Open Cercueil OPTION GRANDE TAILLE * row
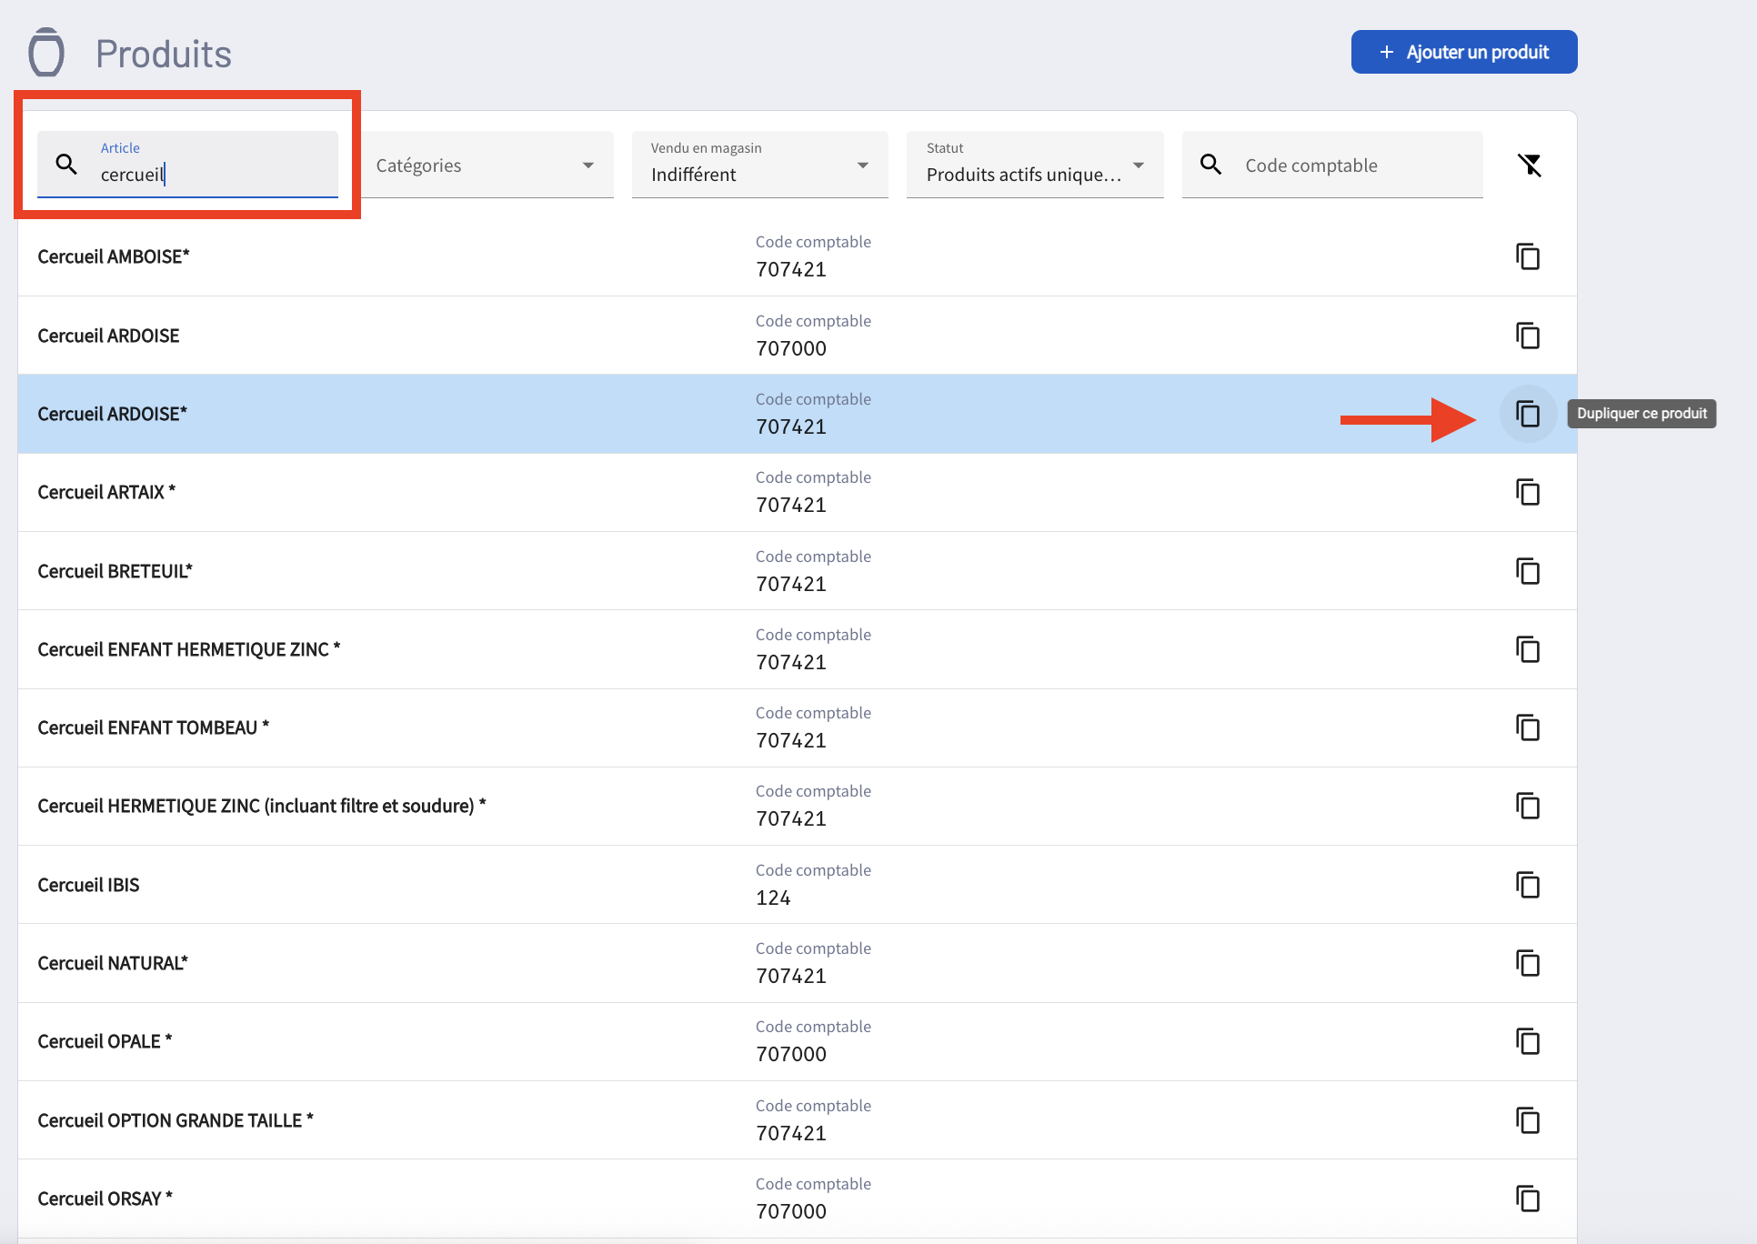The height and width of the screenshot is (1244, 1757). pos(798,1120)
